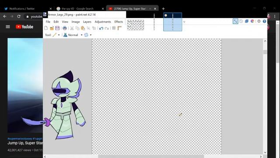Screen dimensions: 280x158
Task: Click the YouTube video player
Action: [25, 85]
